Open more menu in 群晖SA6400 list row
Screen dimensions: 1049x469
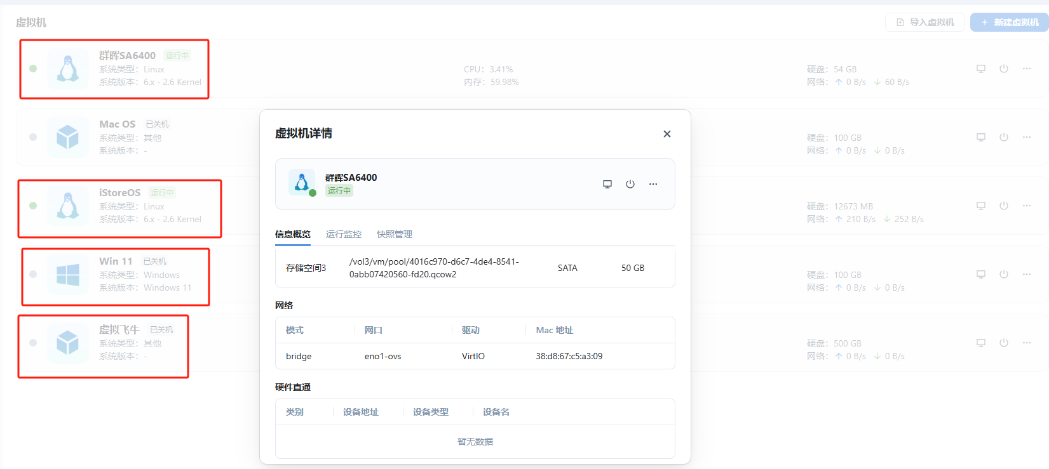1027,69
